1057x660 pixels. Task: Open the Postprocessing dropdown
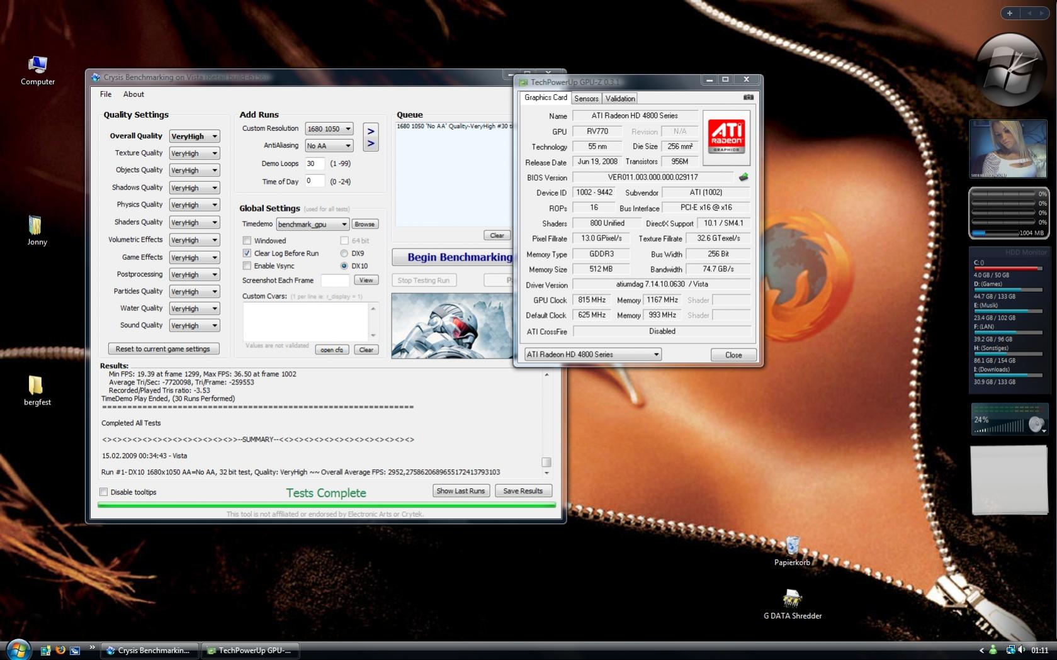(195, 275)
